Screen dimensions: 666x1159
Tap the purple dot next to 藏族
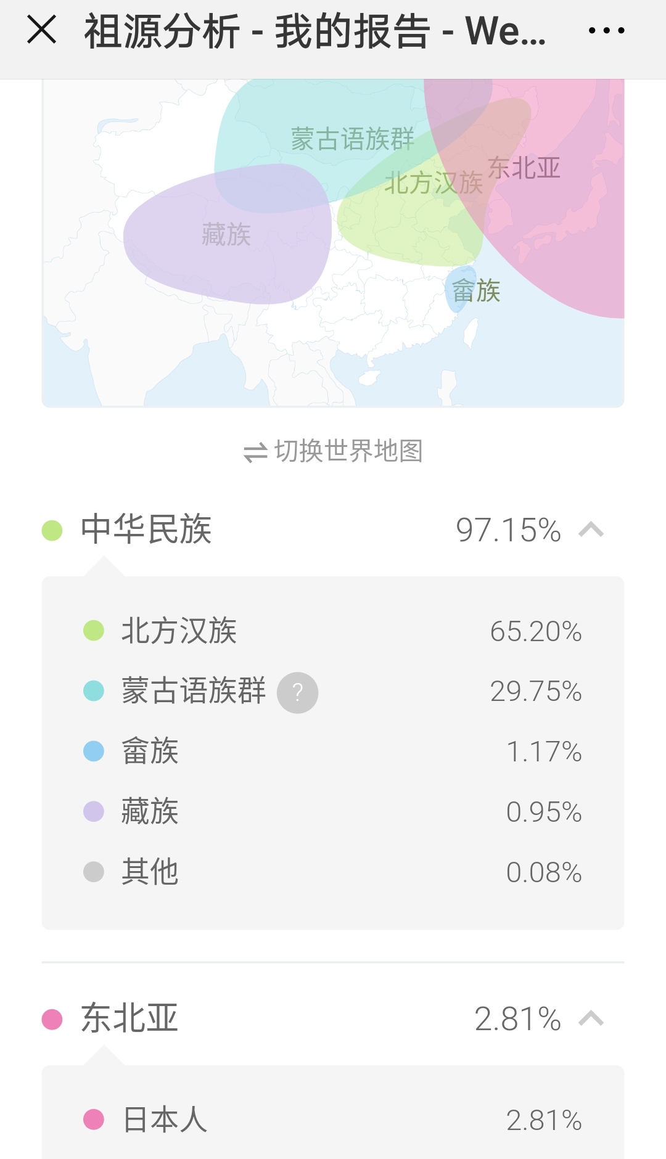(94, 811)
